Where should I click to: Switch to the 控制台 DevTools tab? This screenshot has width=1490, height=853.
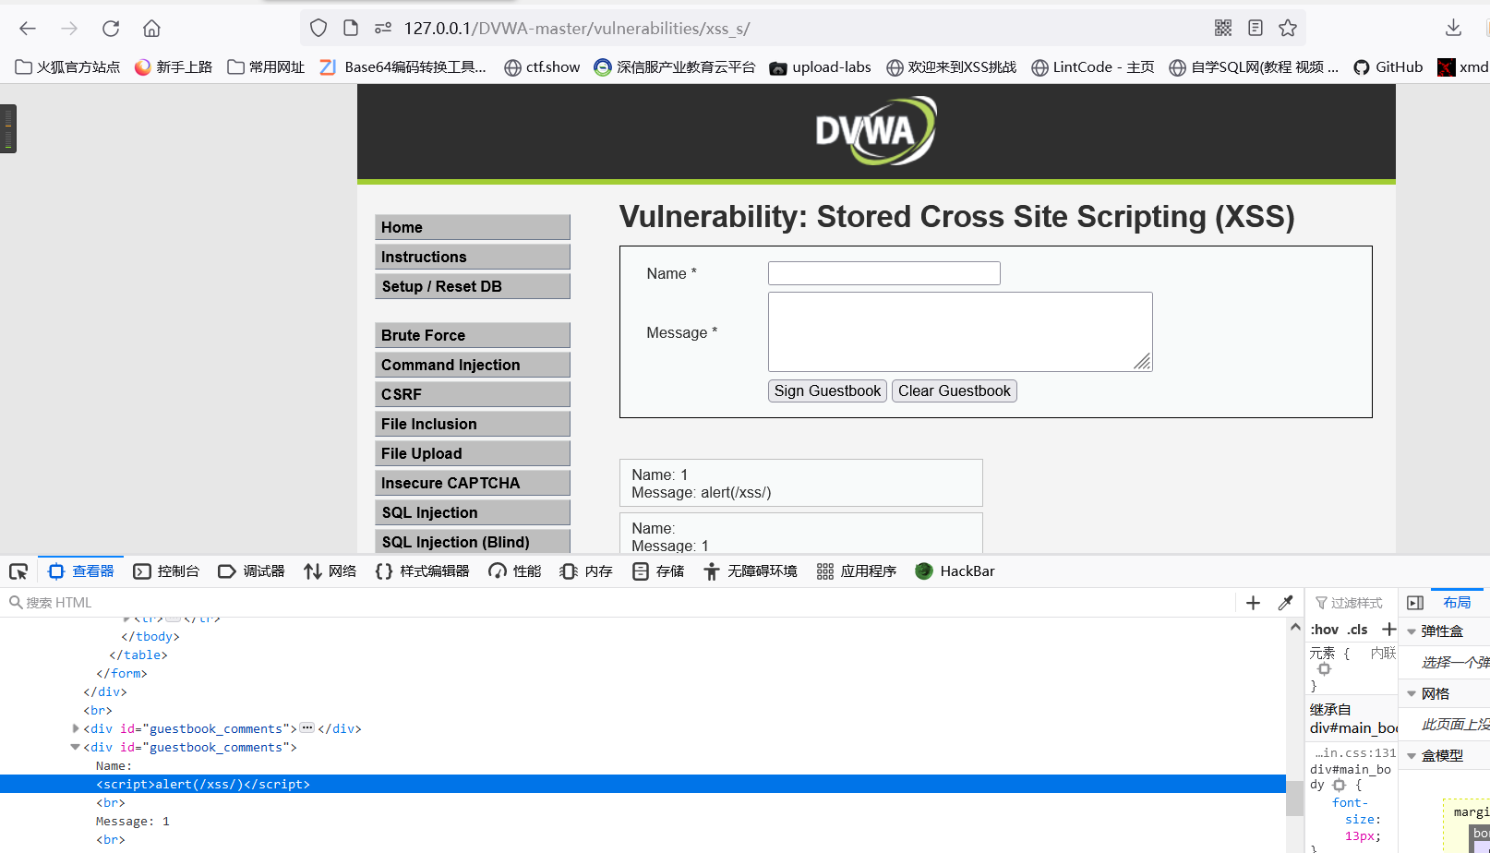click(x=167, y=571)
